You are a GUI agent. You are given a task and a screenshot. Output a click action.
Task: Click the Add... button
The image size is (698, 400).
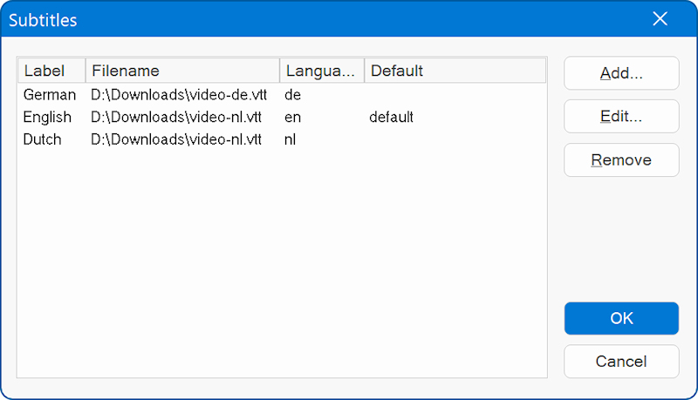pos(621,73)
